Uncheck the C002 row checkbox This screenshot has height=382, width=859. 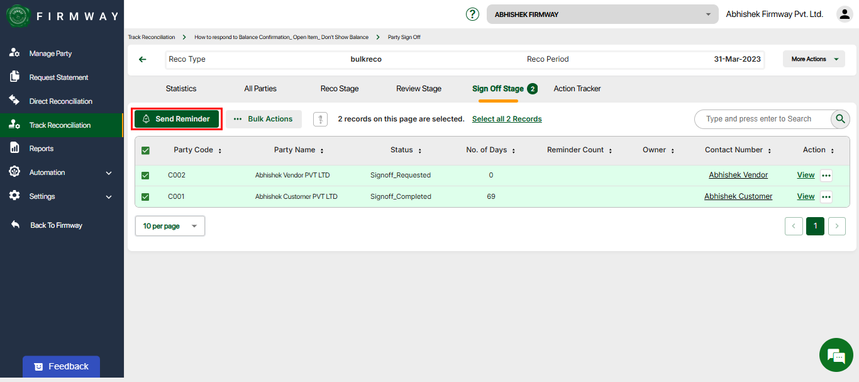coord(145,176)
